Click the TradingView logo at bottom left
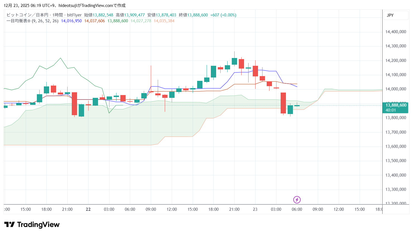This screenshot has height=235, width=413. pos(32,225)
